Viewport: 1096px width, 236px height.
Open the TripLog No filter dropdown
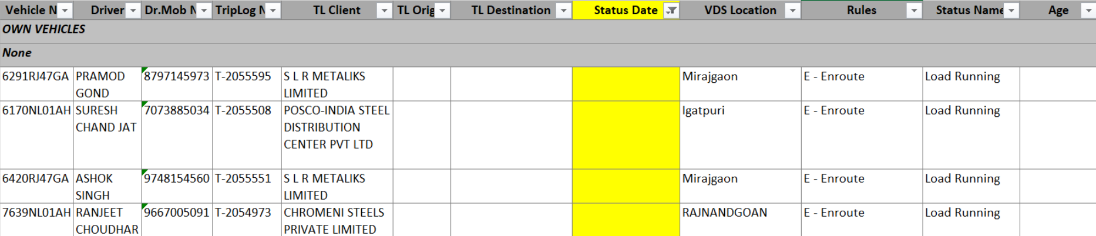pyautogui.click(x=273, y=11)
